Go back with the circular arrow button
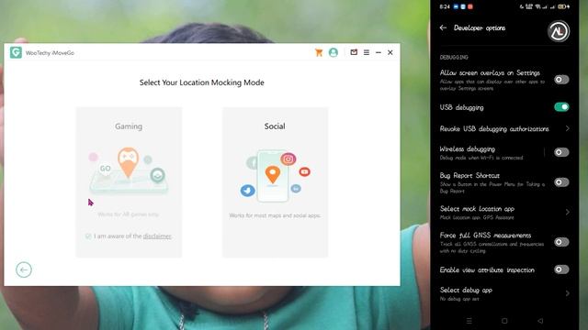The width and height of the screenshot is (588, 330). coord(24,269)
